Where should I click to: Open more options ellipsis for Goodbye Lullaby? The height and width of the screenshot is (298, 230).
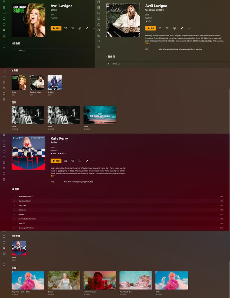189,28
